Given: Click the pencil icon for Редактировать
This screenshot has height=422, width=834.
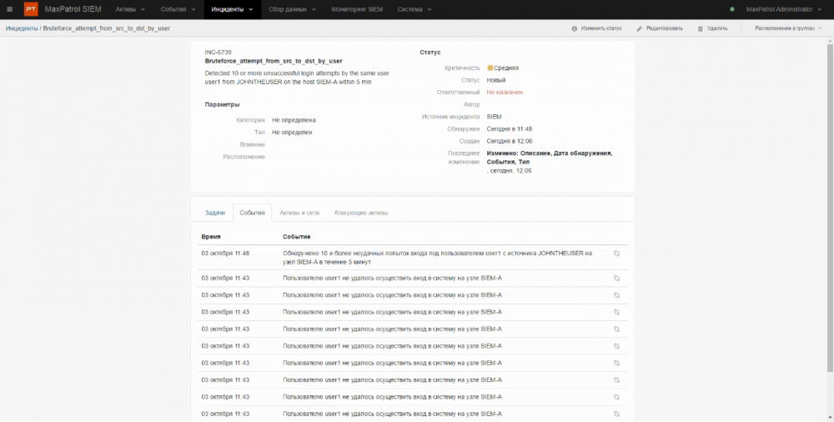Looking at the screenshot, I should [640, 28].
